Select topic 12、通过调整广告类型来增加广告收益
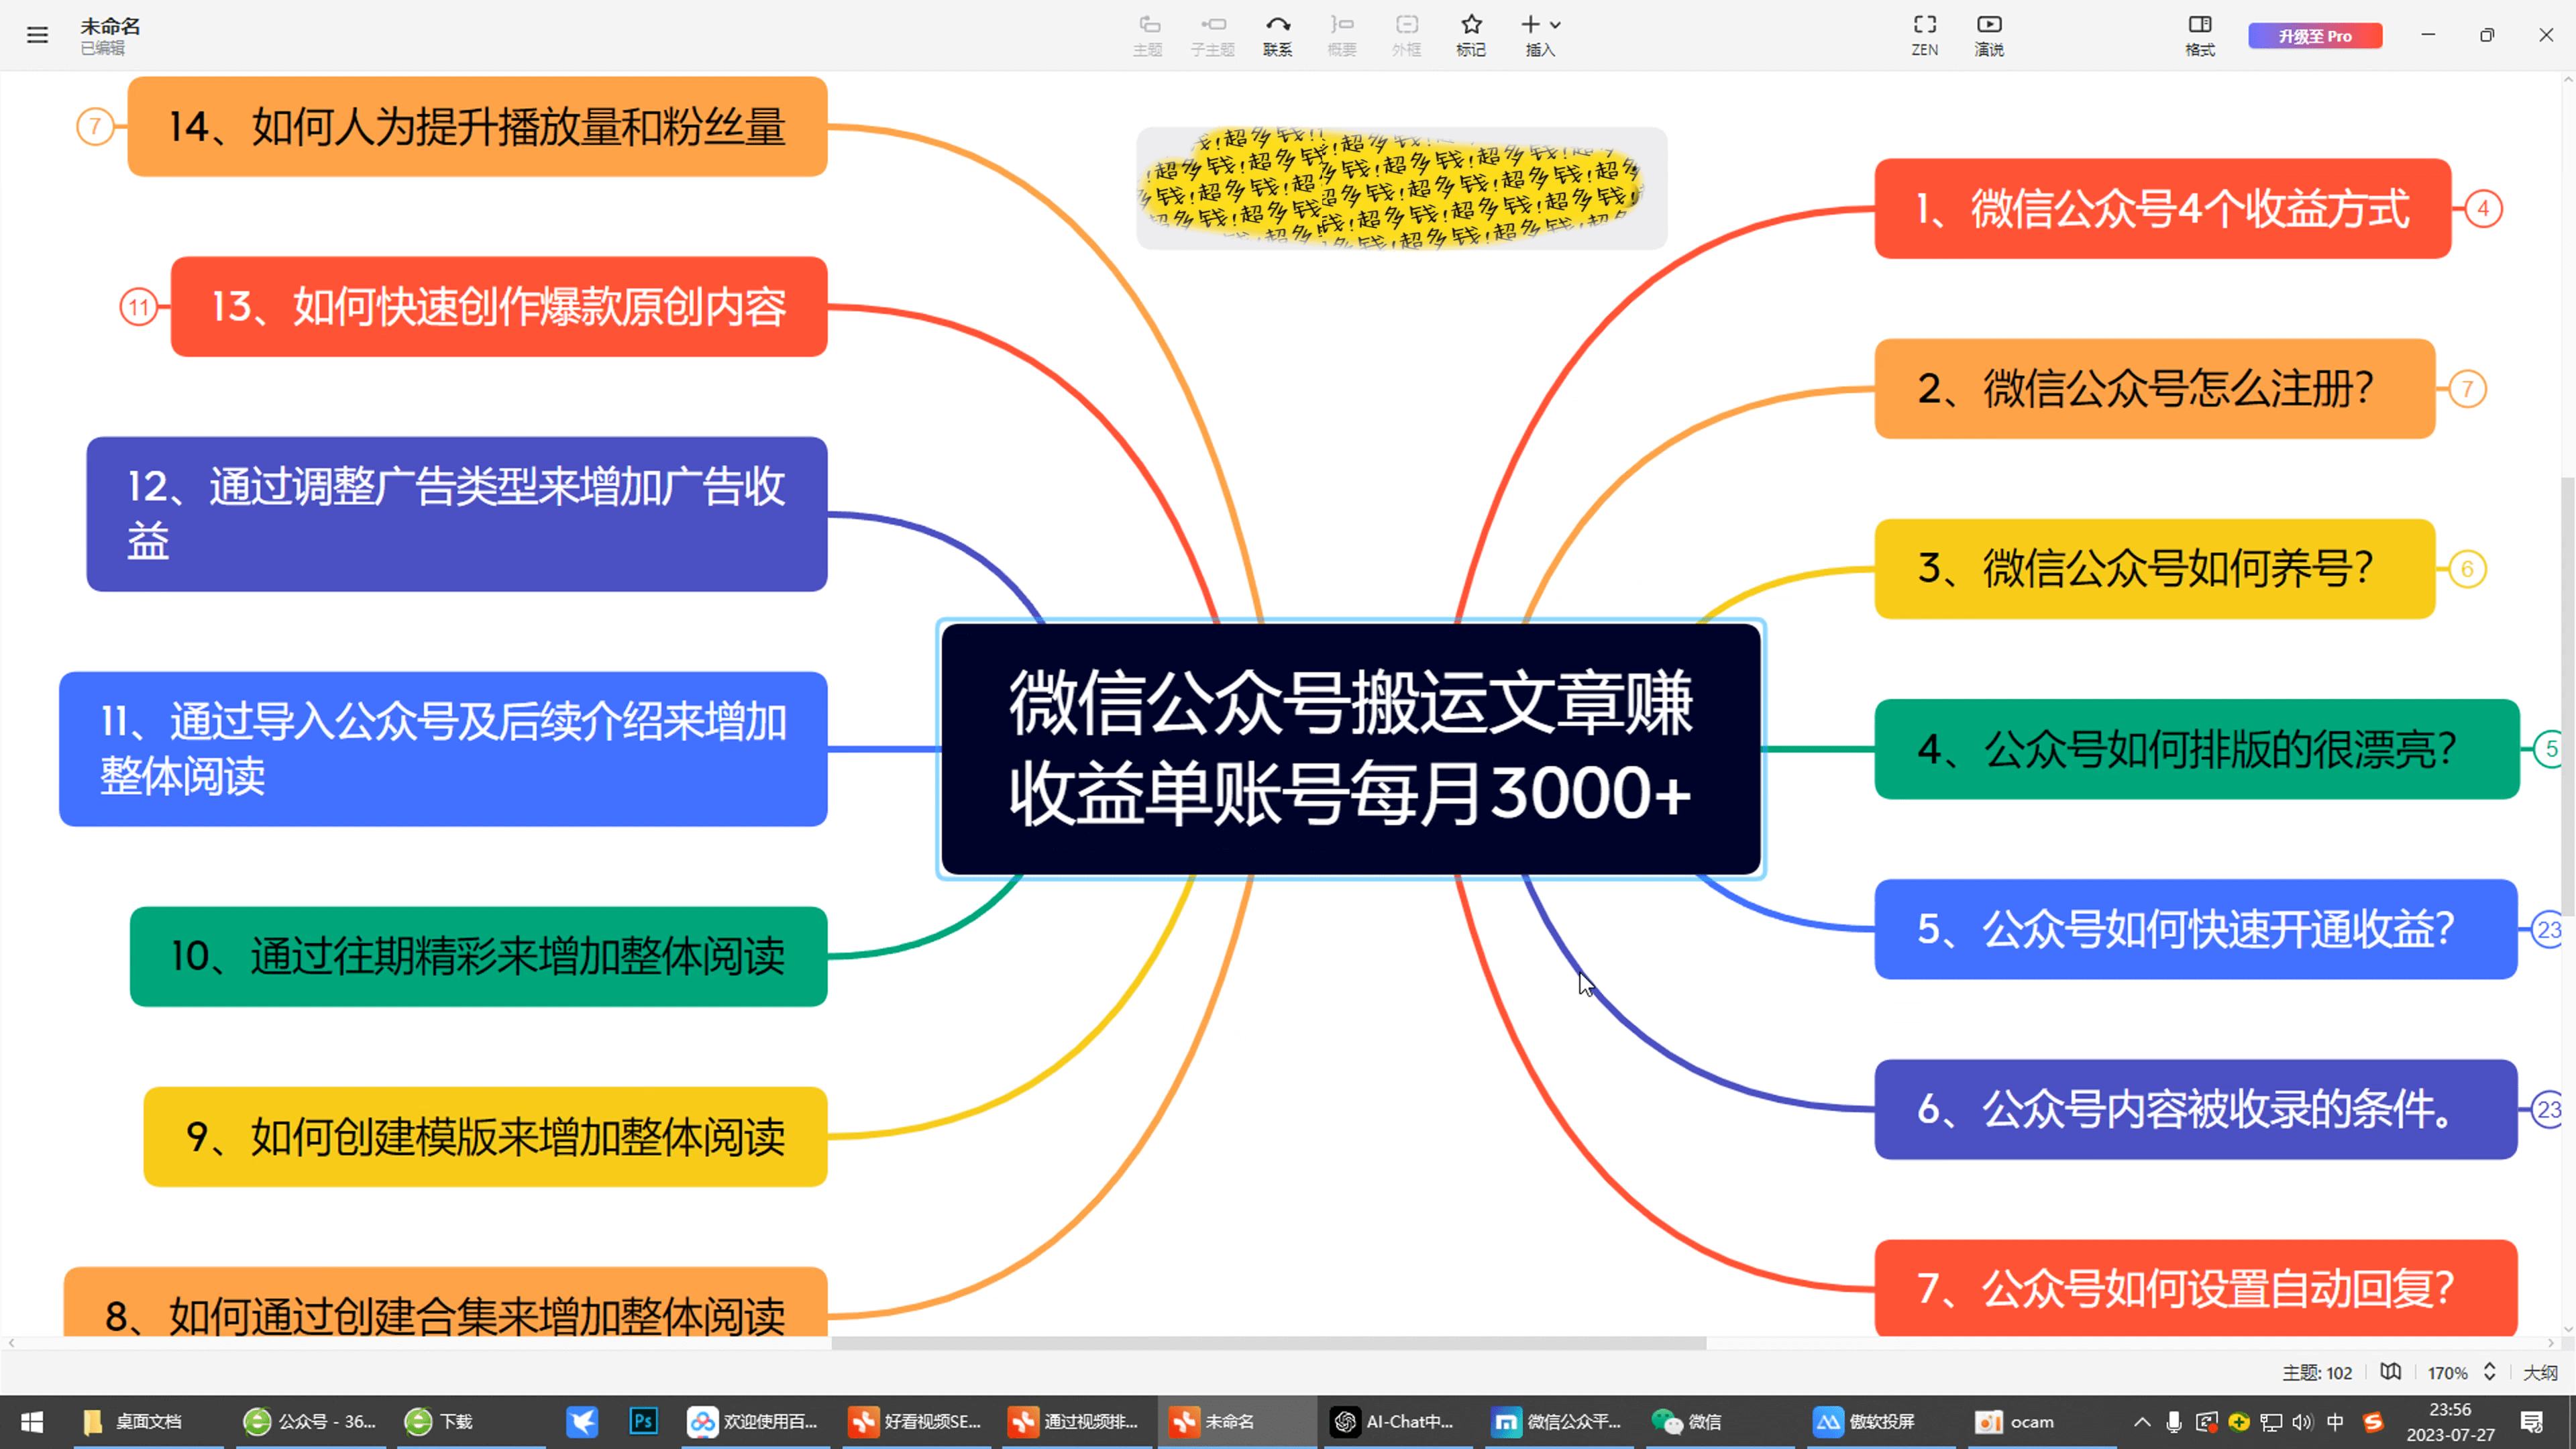The width and height of the screenshot is (2576, 1449). point(457,514)
